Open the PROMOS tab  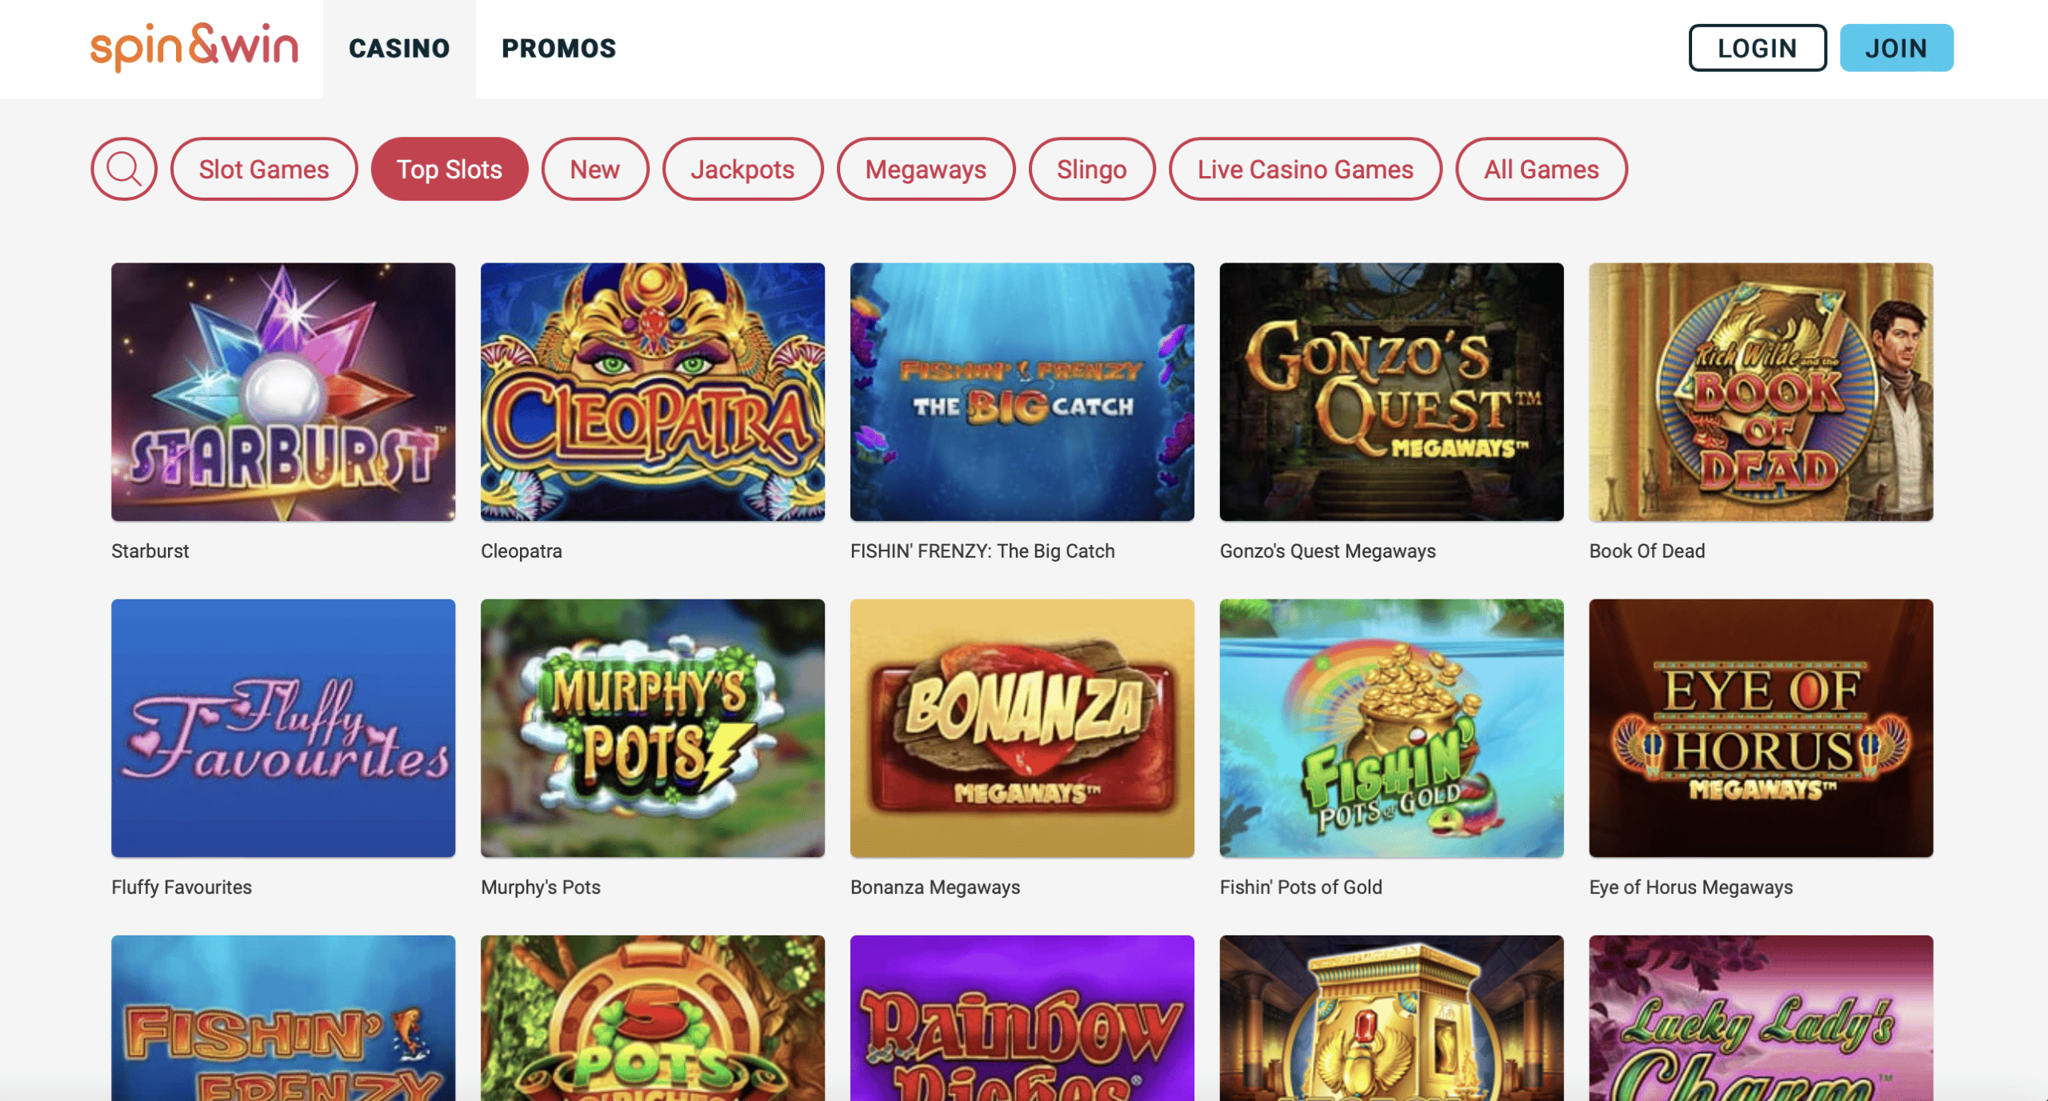(x=559, y=49)
